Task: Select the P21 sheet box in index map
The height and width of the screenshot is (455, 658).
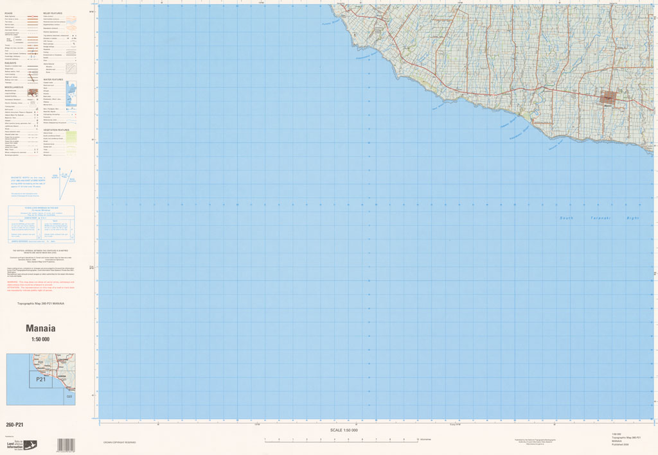Action: tap(40, 379)
